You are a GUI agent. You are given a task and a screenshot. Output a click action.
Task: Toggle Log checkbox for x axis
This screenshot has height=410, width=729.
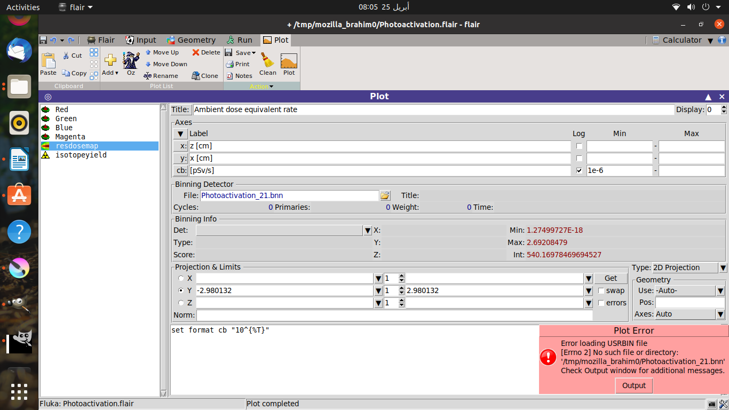pyautogui.click(x=579, y=146)
